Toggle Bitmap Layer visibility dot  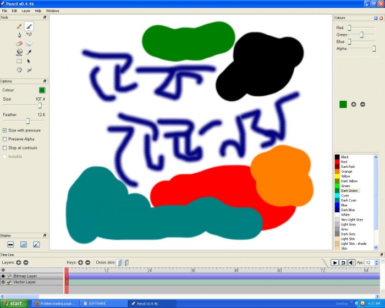click(3, 276)
